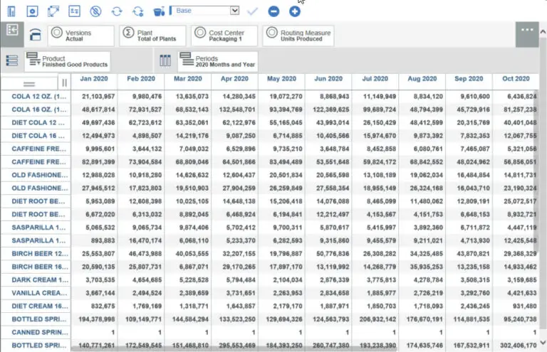This screenshot has height=352, width=547.
Task: Select the Product Finished Good Products dimension
Action: 68,61
